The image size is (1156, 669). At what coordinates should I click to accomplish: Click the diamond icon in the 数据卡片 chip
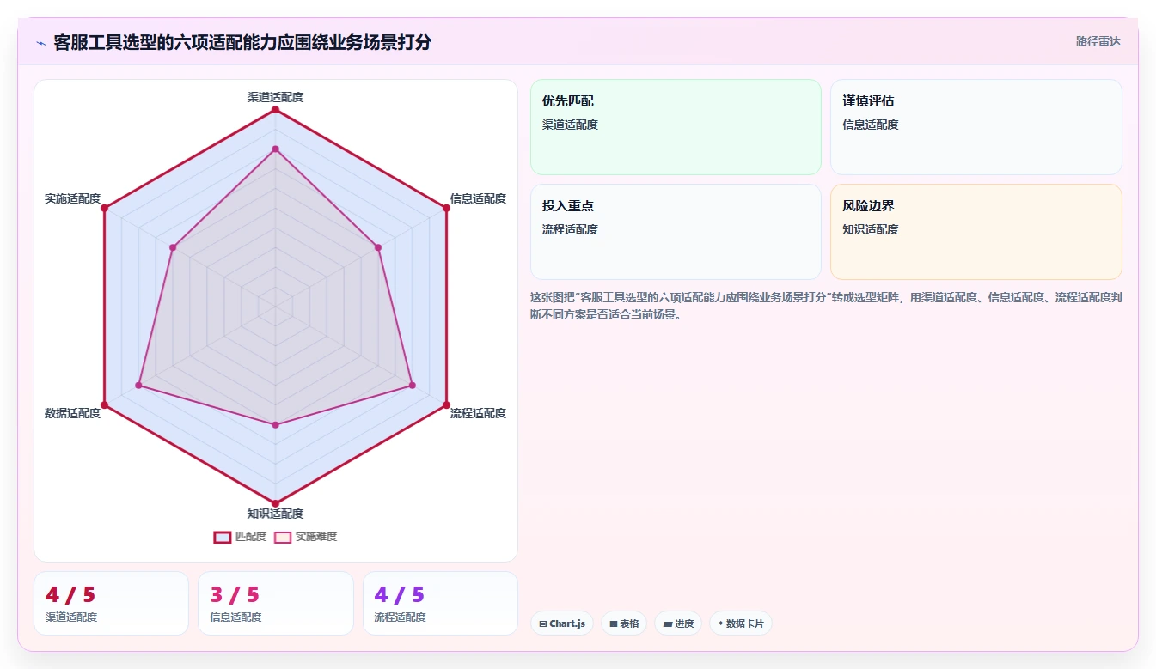(720, 623)
